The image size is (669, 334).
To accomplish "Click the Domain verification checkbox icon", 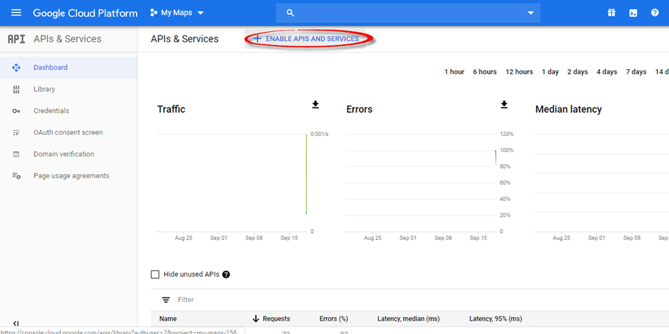I will click(16, 154).
